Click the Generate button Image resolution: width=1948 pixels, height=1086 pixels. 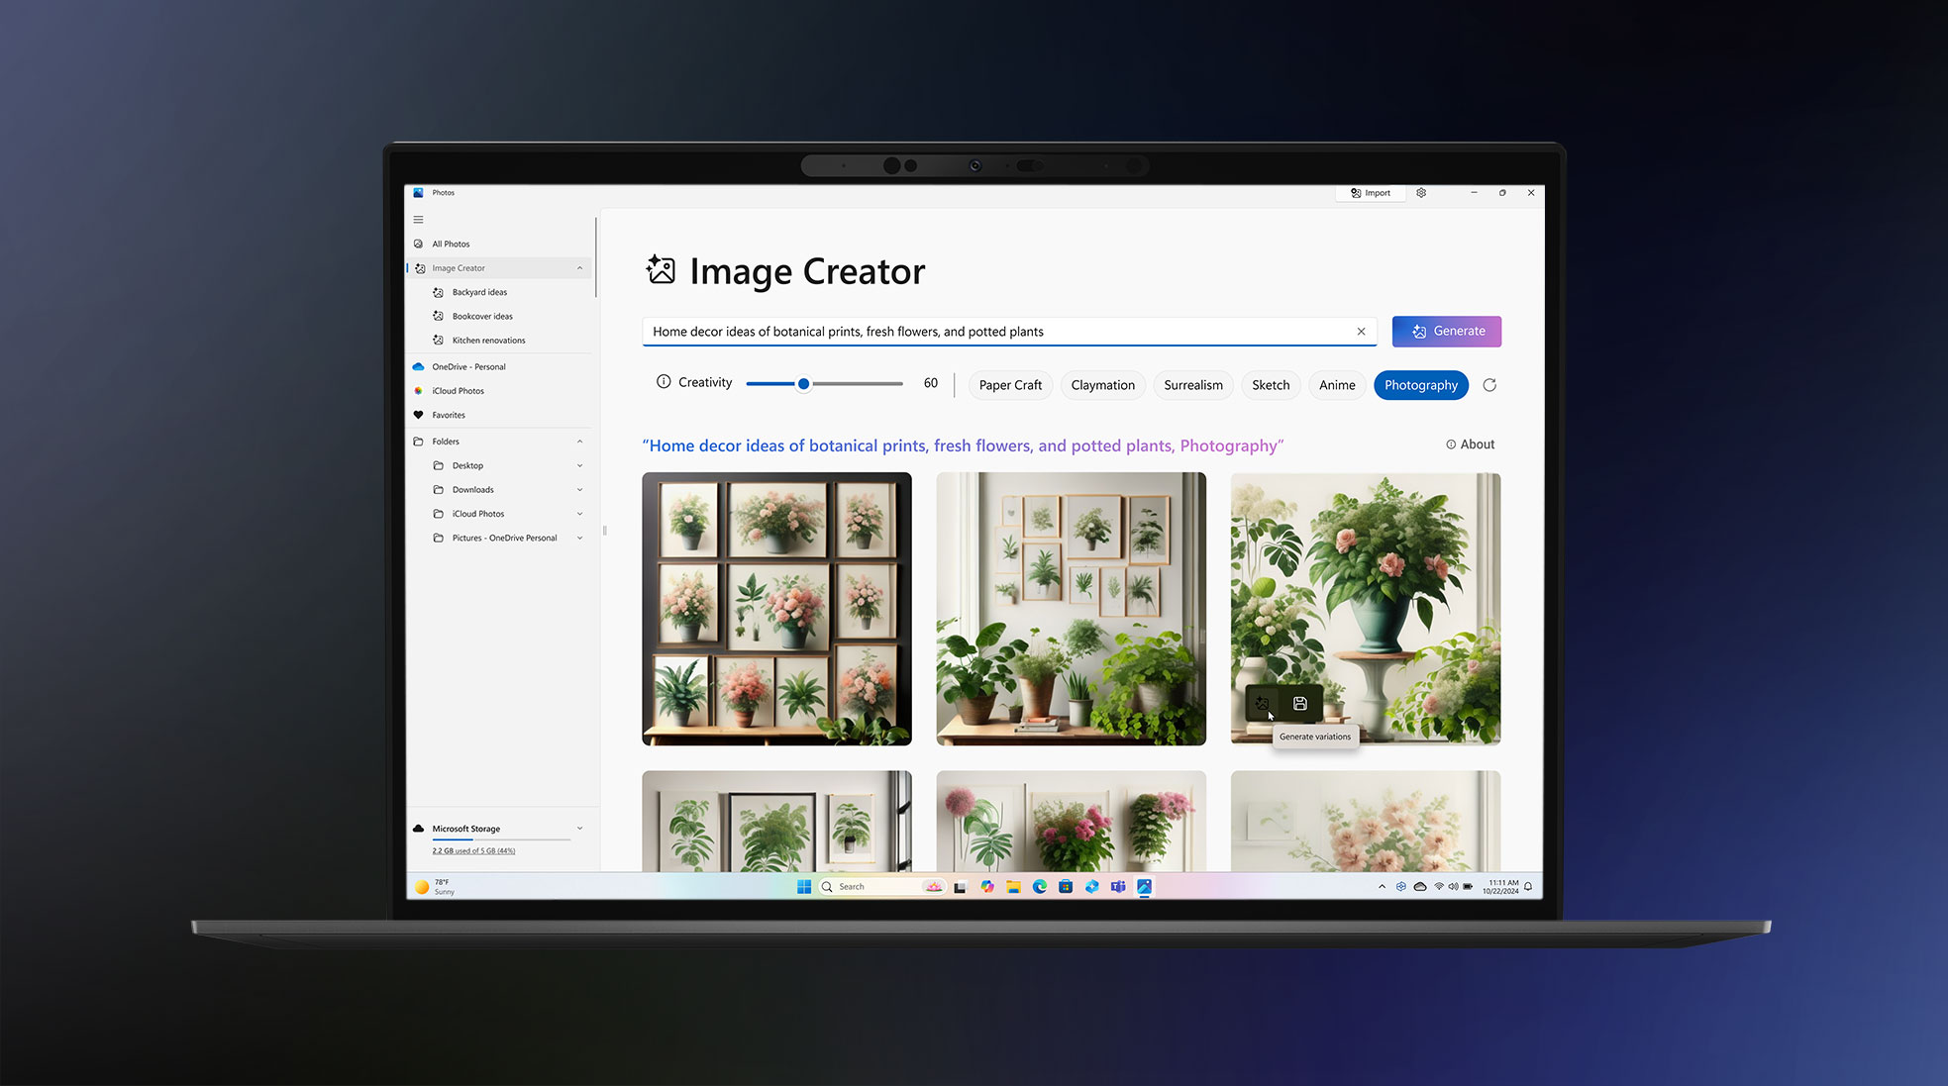[x=1447, y=331]
